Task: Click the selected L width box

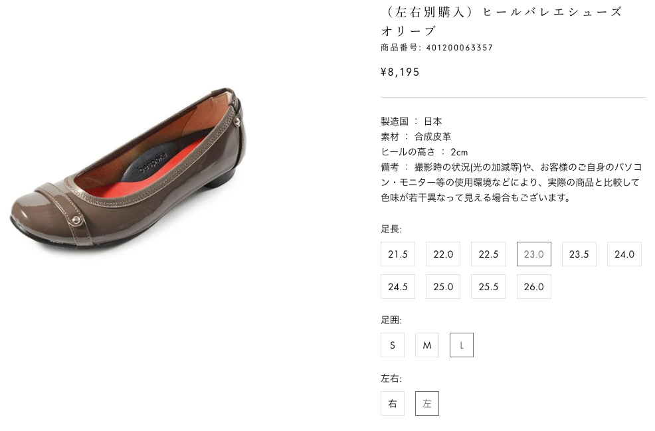Action: [462, 345]
